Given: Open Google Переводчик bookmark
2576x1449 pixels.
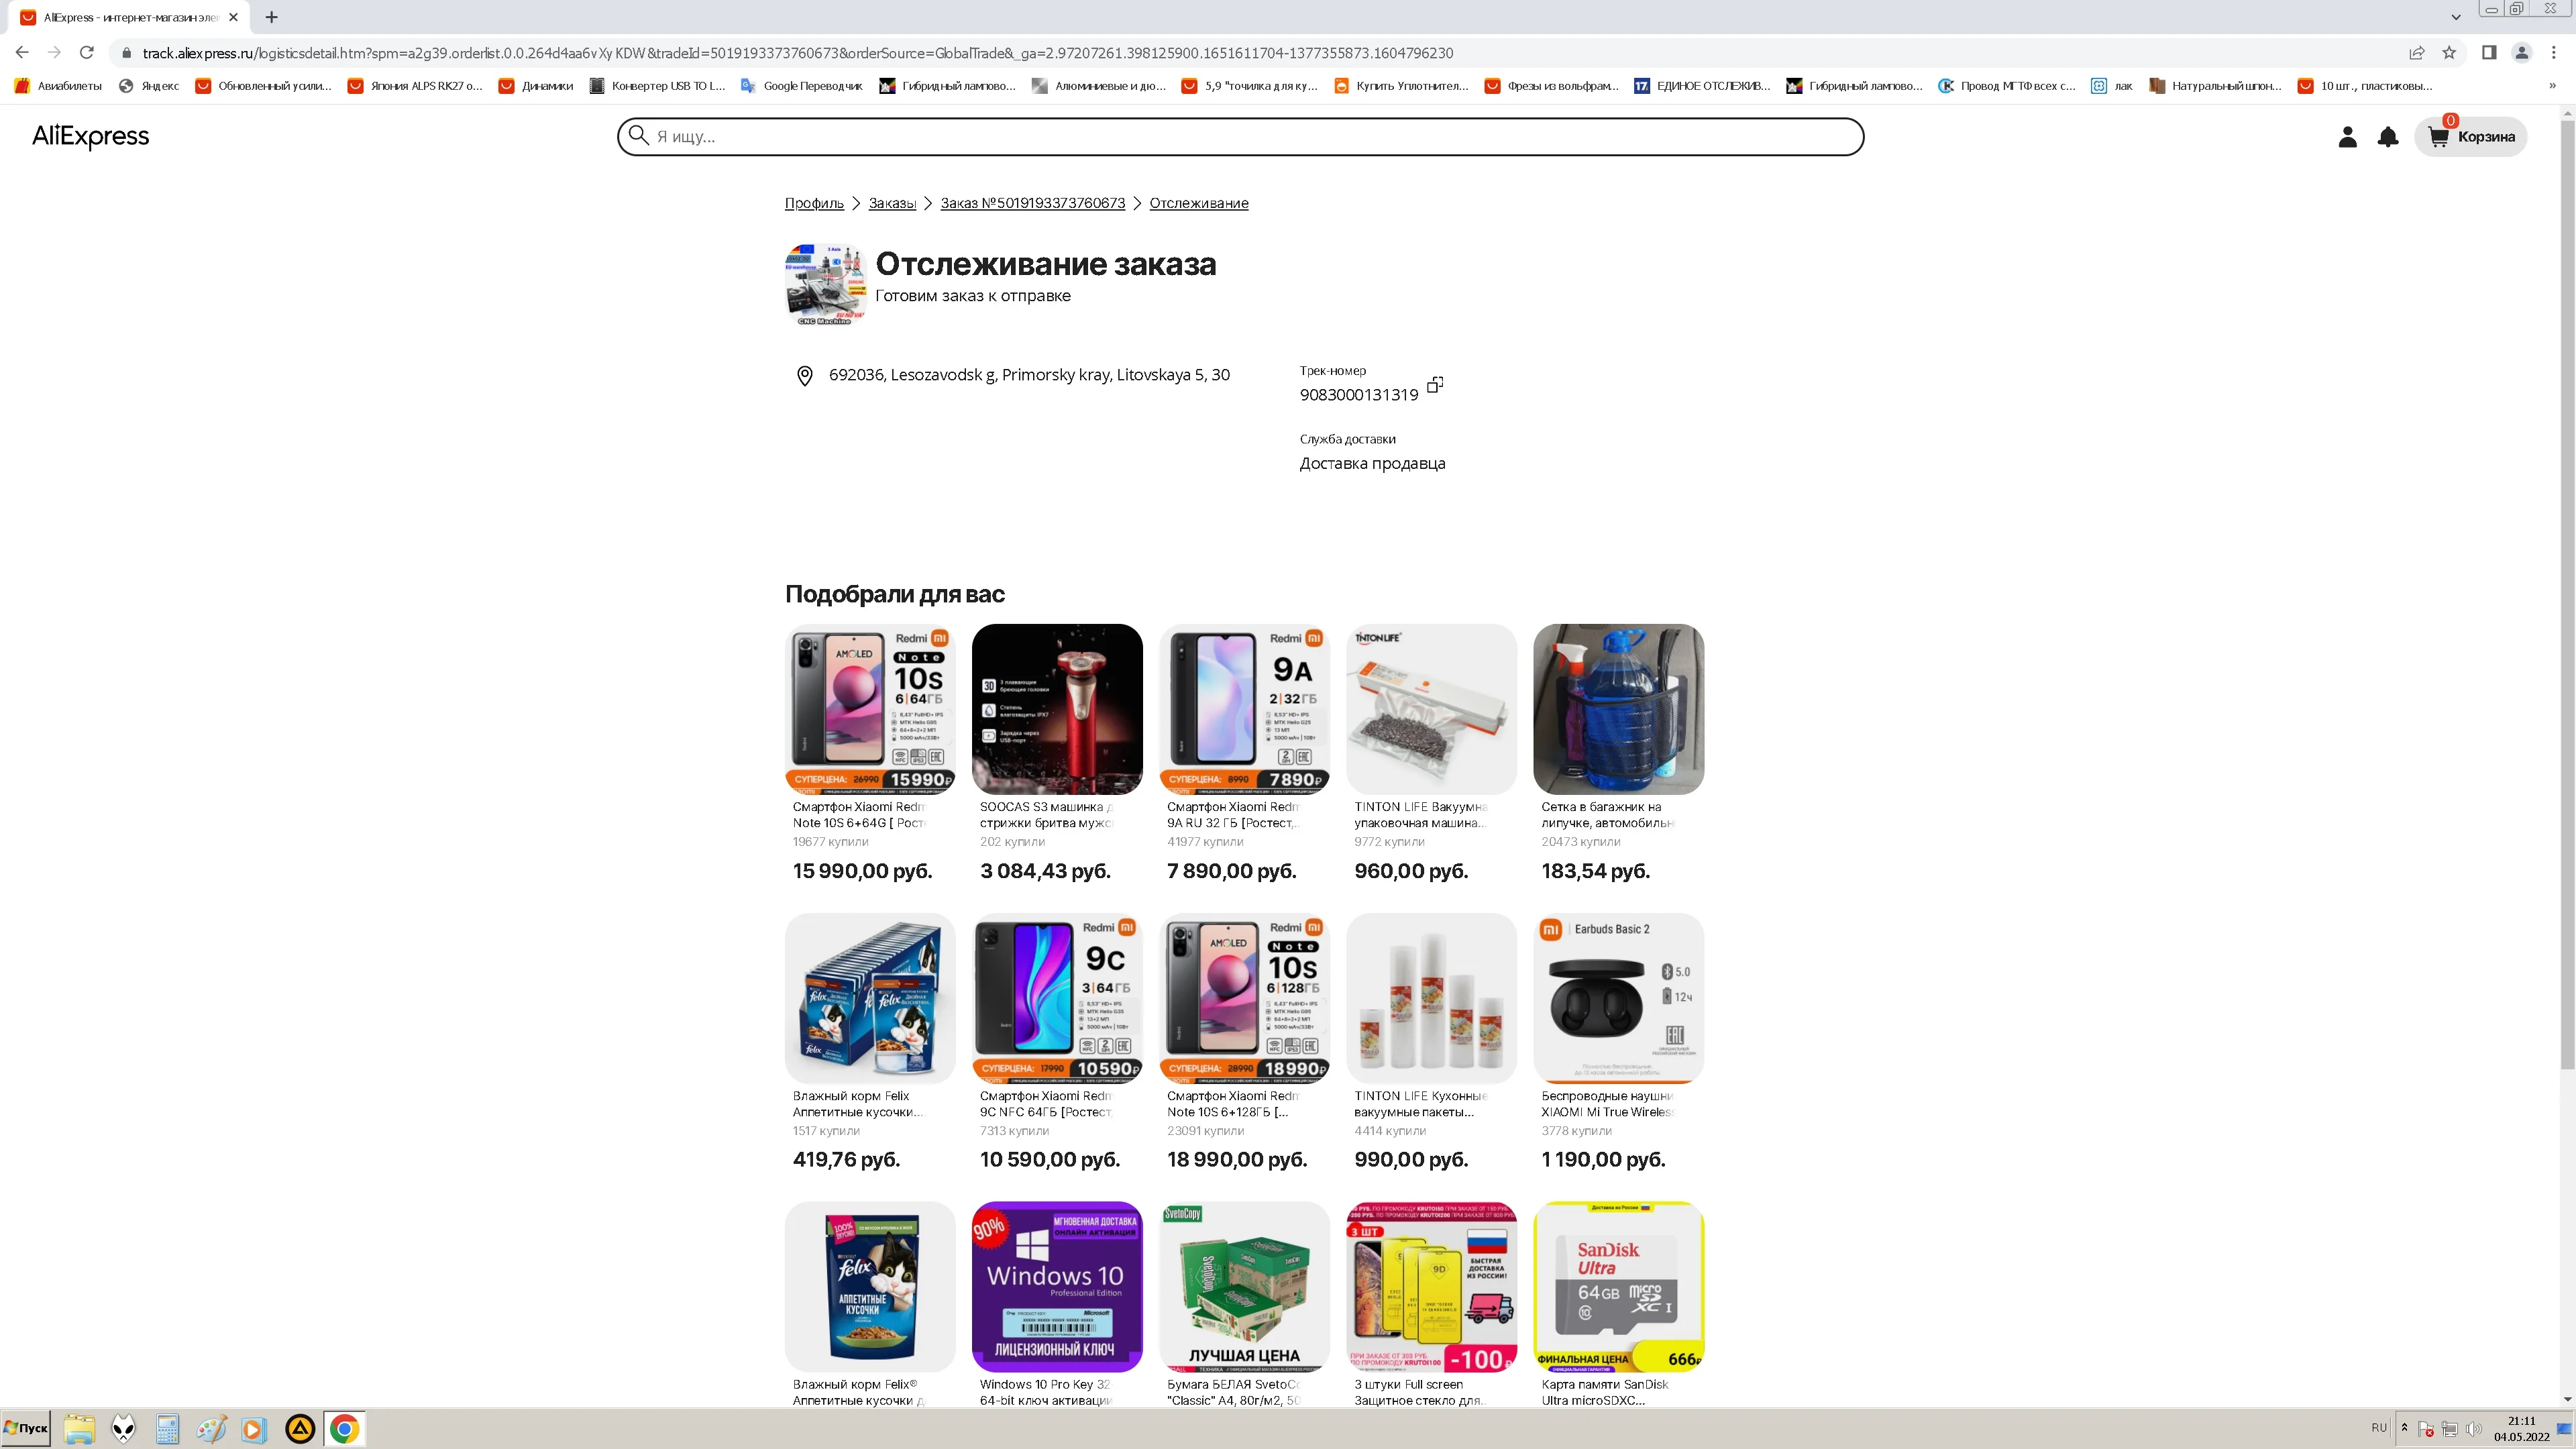Looking at the screenshot, I should click(801, 86).
